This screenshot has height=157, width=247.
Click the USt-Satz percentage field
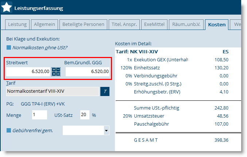(85, 115)
